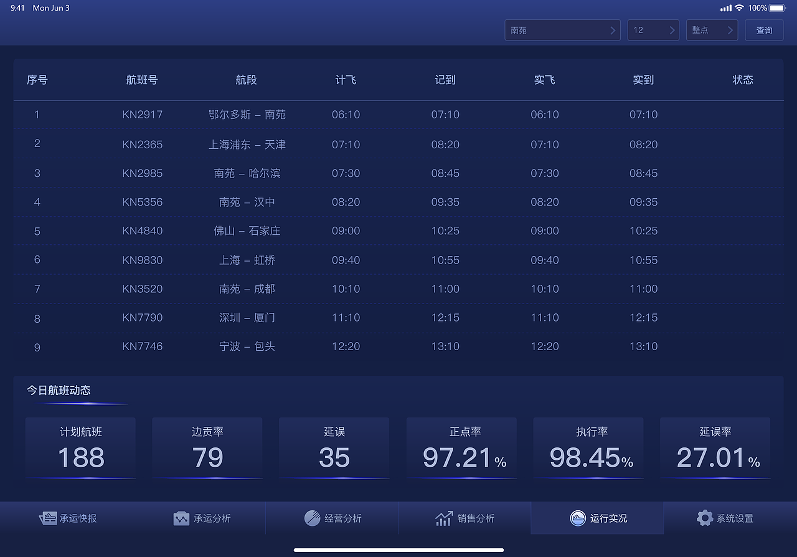Viewport: 797px width, 557px height.
Task: Open the 南苑 airport dropdown
Action: coord(562,30)
